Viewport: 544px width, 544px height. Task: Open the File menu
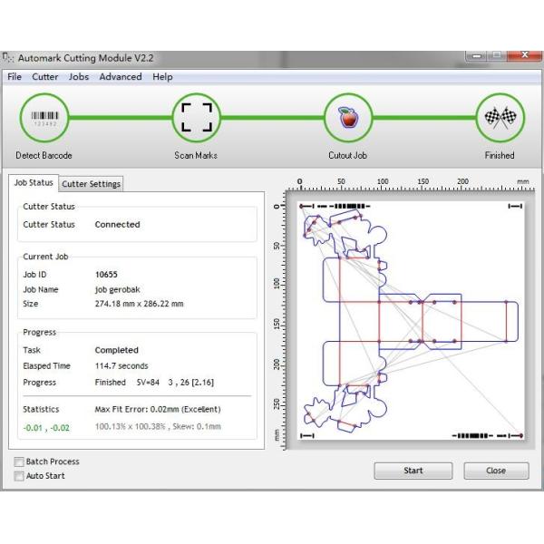[x=15, y=77]
